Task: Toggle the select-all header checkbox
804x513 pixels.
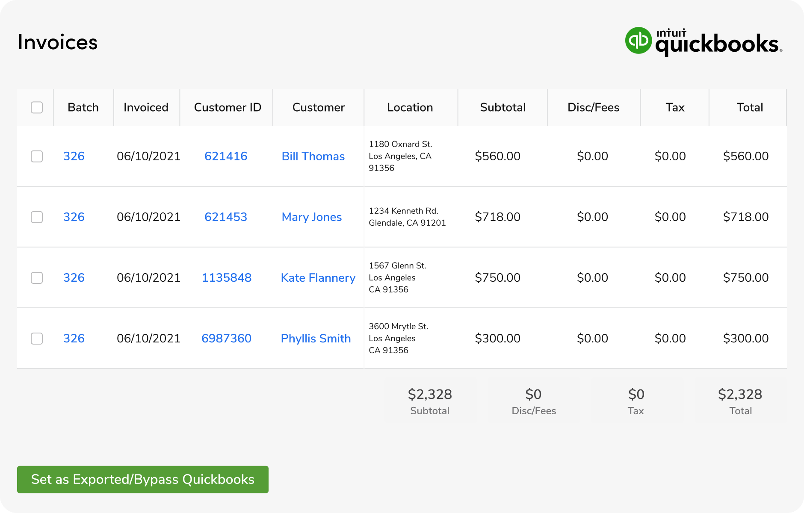Action: tap(37, 107)
